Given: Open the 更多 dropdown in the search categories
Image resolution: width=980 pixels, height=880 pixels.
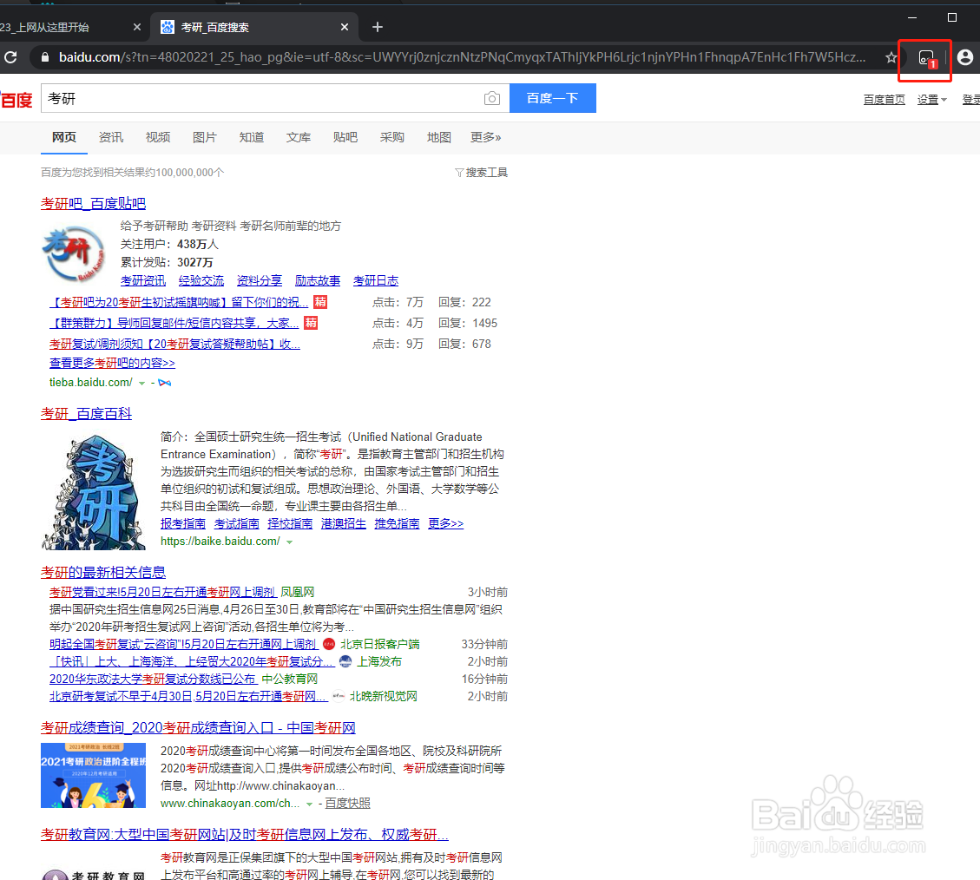Looking at the screenshot, I should [485, 137].
